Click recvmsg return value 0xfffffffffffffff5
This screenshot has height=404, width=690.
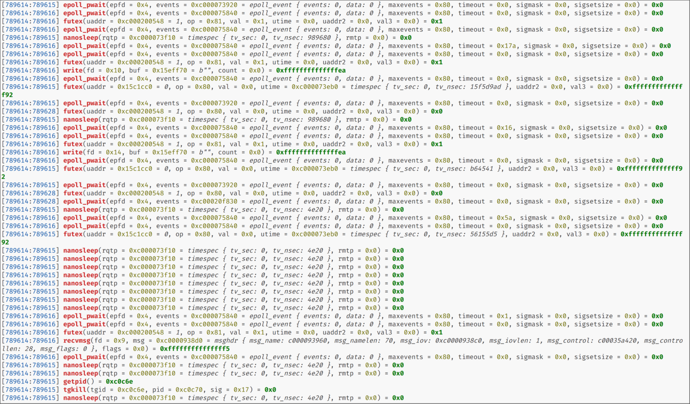pyautogui.click(x=195, y=349)
